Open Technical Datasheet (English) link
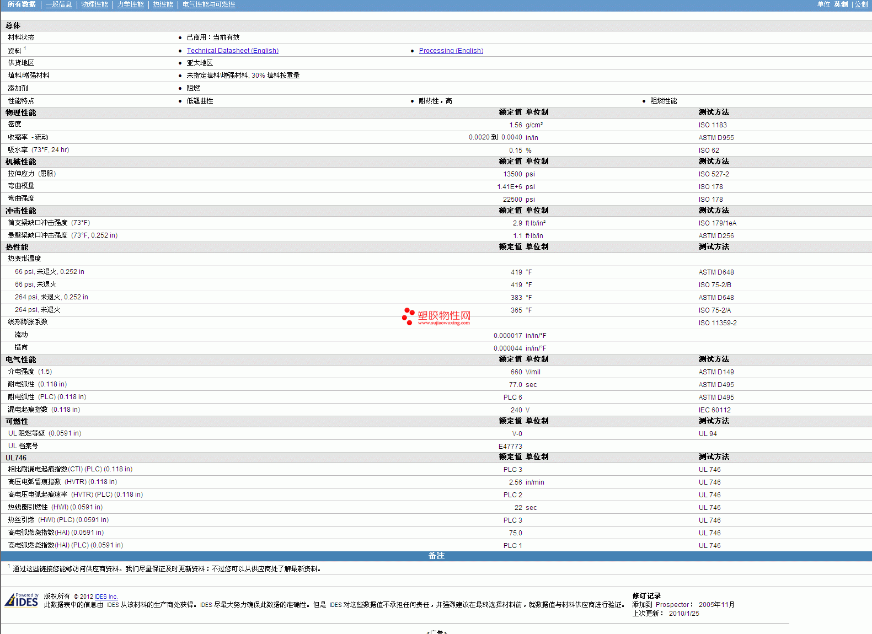872x634 pixels. [x=232, y=51]
